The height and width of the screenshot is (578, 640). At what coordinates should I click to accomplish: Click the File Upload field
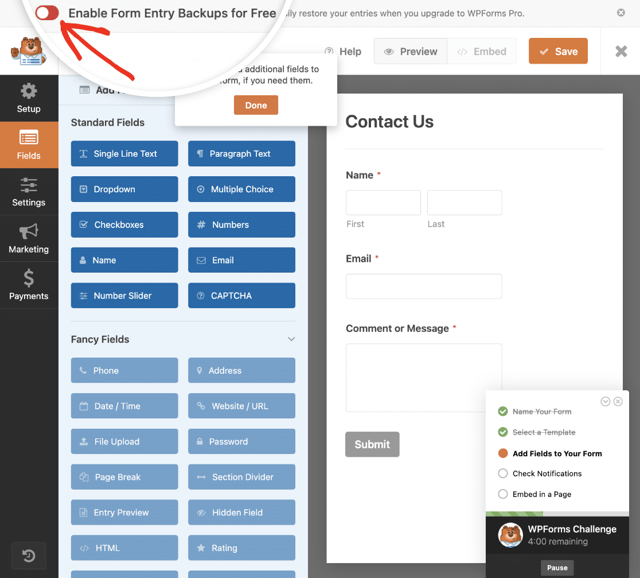[124, 441]
